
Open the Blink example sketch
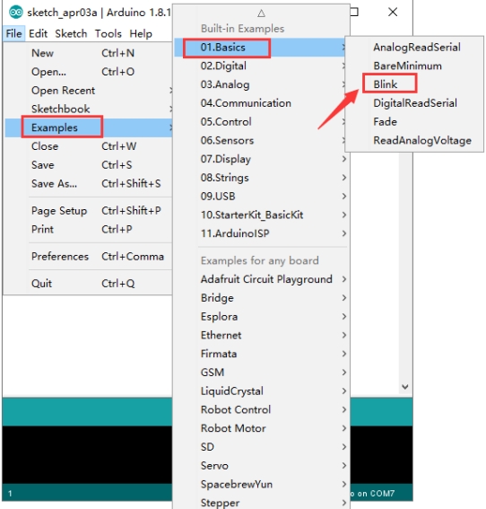(x=386, y=84)
